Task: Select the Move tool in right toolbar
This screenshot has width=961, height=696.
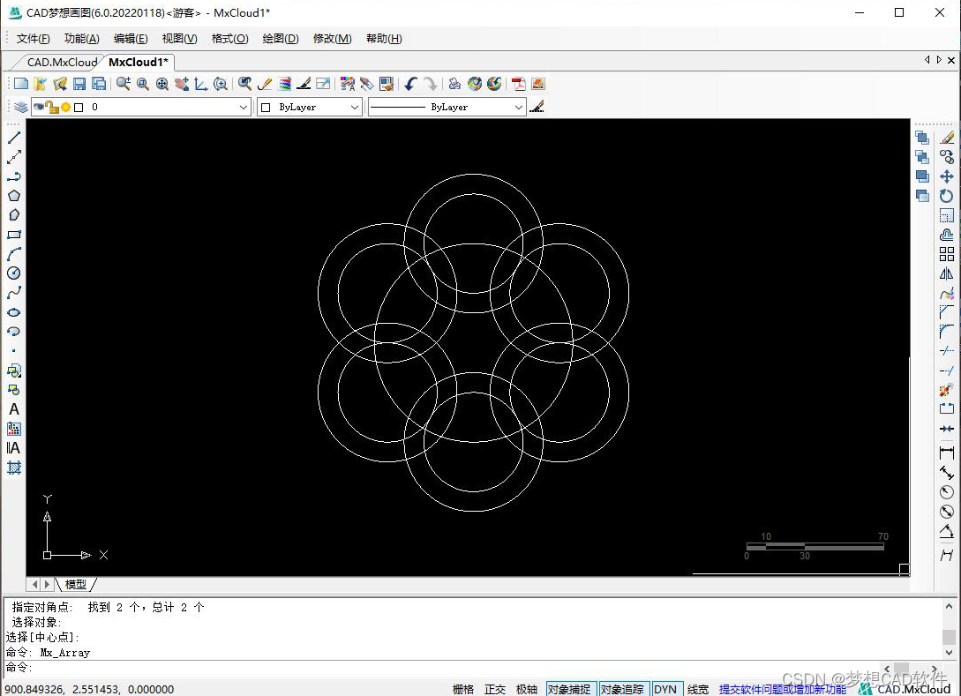Action: 947,177
